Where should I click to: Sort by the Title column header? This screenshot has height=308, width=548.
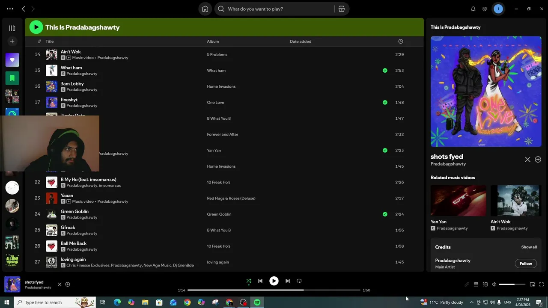(50, 41)
